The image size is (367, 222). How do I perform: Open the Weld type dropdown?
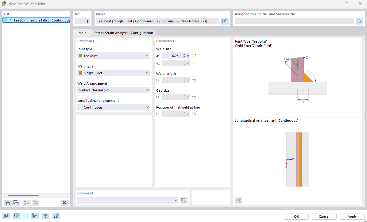pos(114,73)
